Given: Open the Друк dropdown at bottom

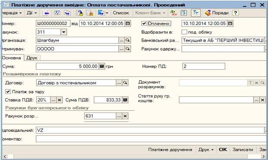Looking at the screenshot, I should [206, 150].
